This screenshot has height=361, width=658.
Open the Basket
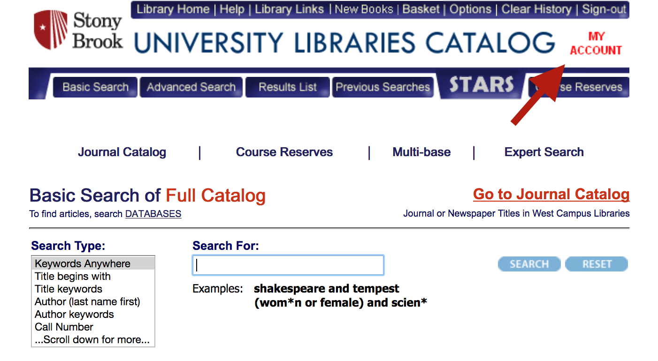(421, 9)
